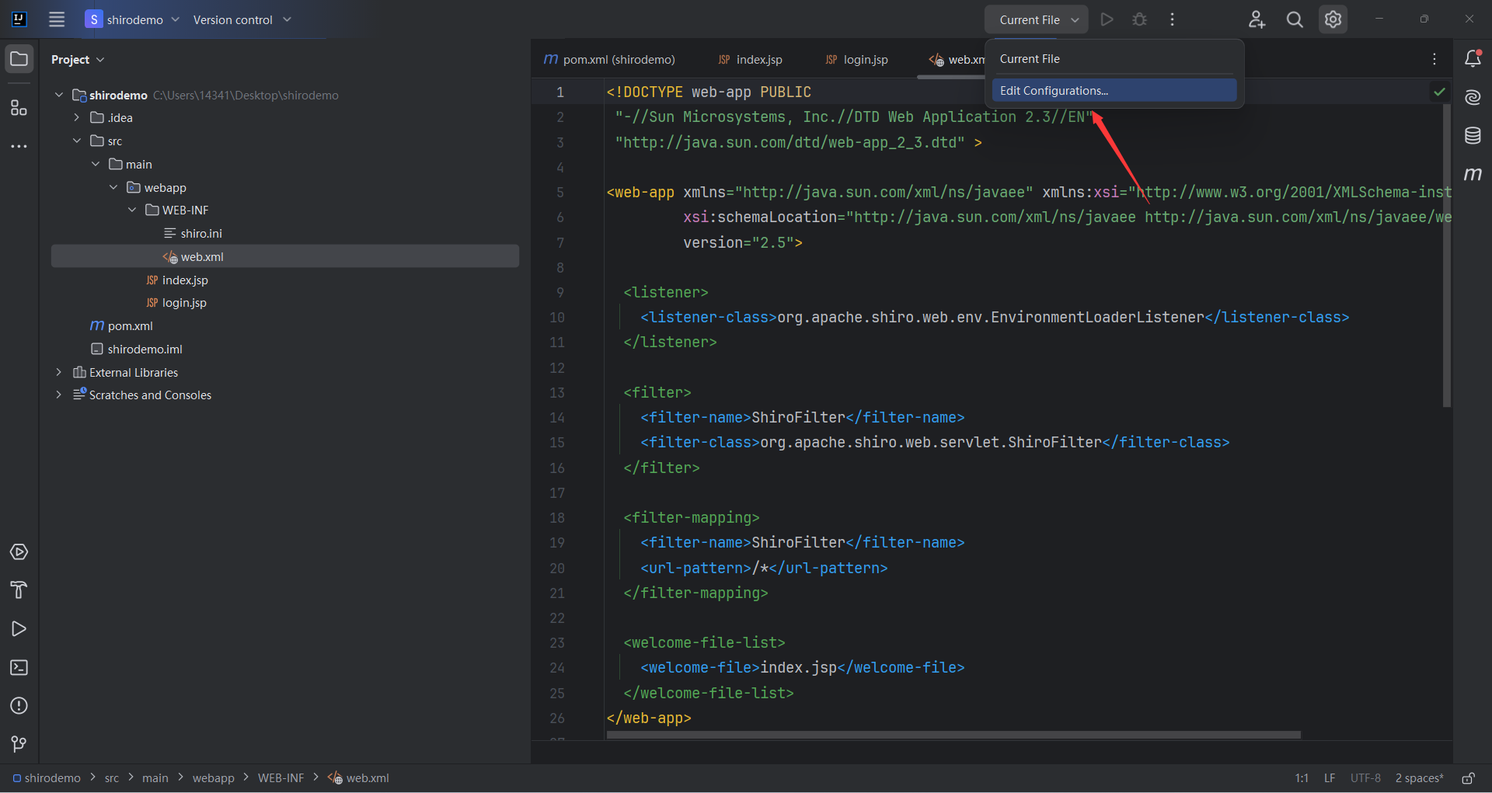The height and width of the screenshot is (793, 1492).
Task: Change LF line separator
Action: point(1330,778)
